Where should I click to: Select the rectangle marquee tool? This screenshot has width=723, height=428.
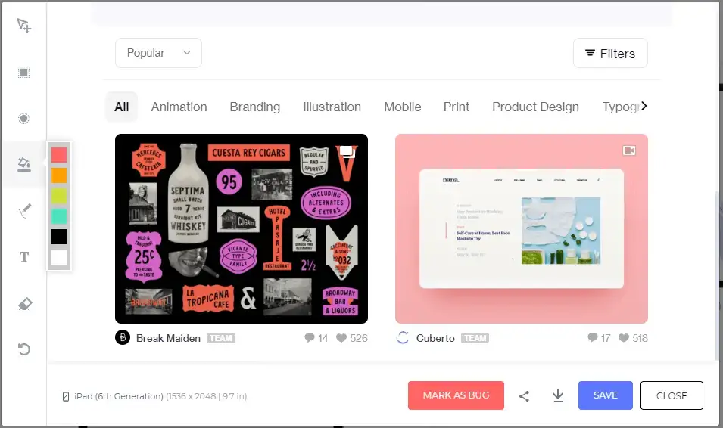point(24,73)
